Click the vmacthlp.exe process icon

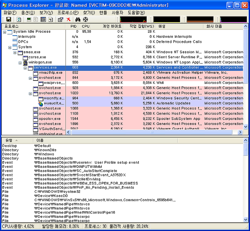click(35, 73)
